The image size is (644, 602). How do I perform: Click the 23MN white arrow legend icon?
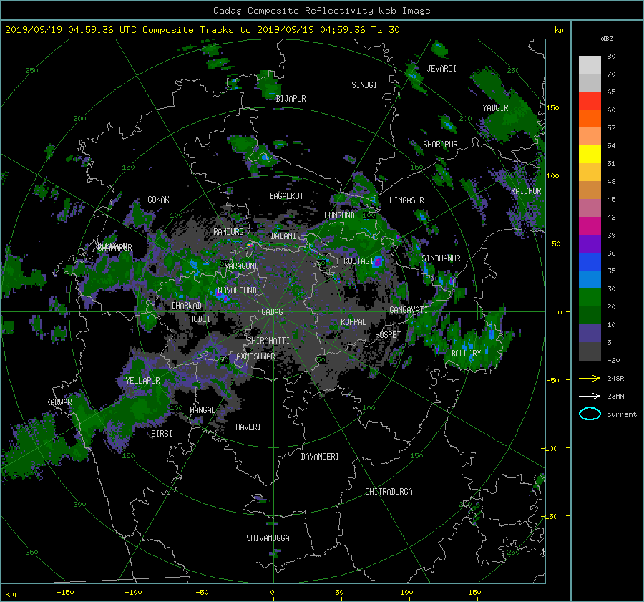[590, 396]
